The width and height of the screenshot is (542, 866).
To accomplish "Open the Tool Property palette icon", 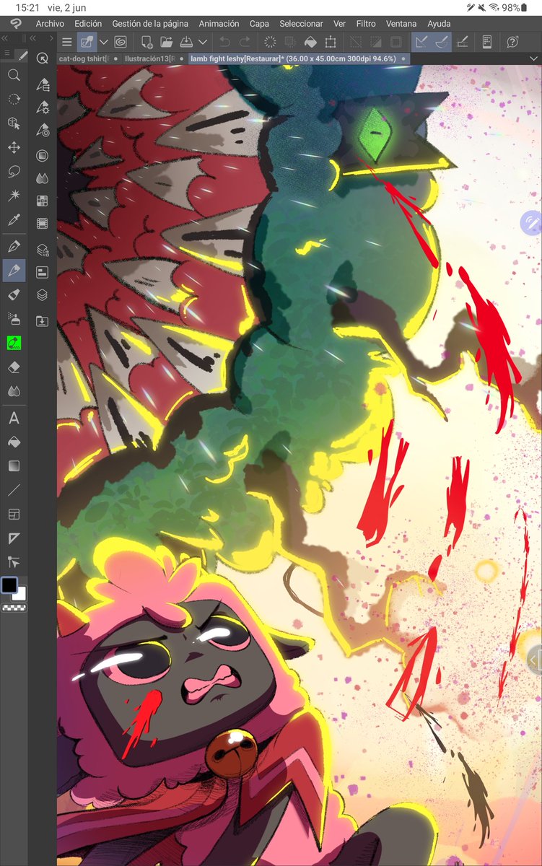I will coord(43,108).
